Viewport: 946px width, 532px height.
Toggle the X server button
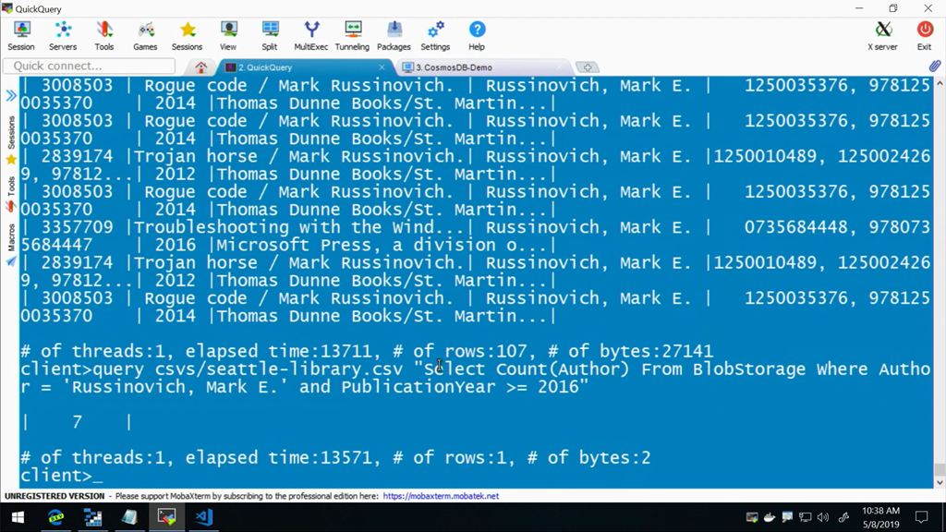(882, 35)
